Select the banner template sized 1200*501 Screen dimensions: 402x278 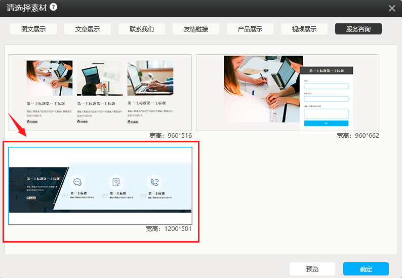[x=100, y=185]
